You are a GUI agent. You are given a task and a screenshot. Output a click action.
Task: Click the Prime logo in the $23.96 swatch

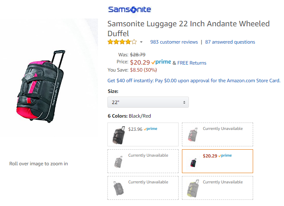point(151,129)
